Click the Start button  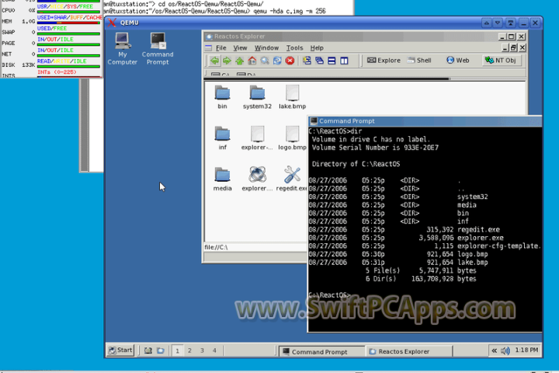pyautogui.click(x=120, y=350)
